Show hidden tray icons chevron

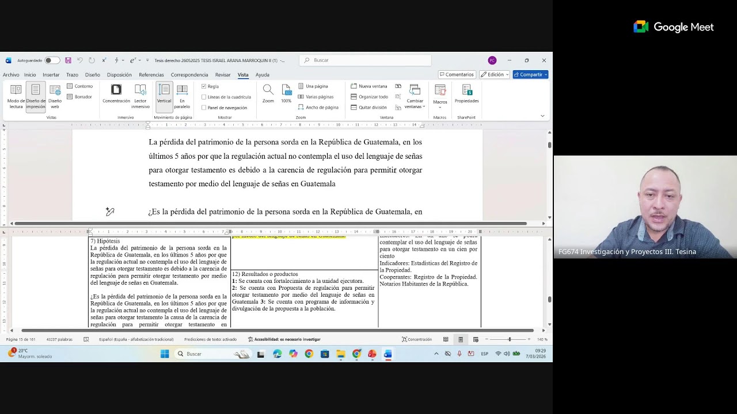point(436,354)
